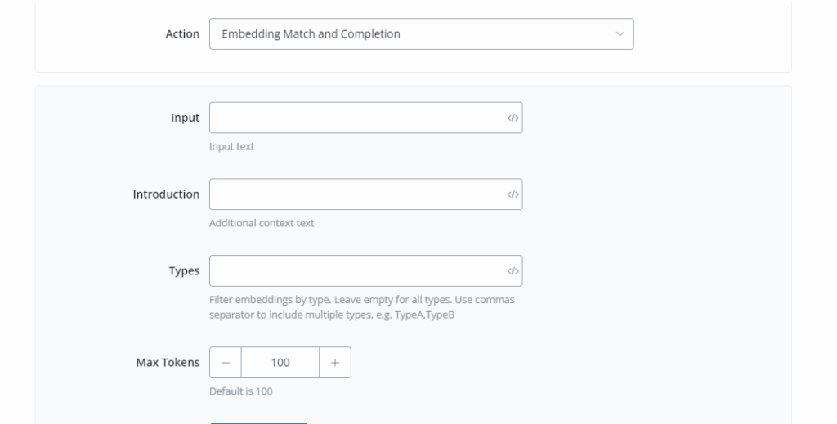Click the Types field label

point(184,271)
